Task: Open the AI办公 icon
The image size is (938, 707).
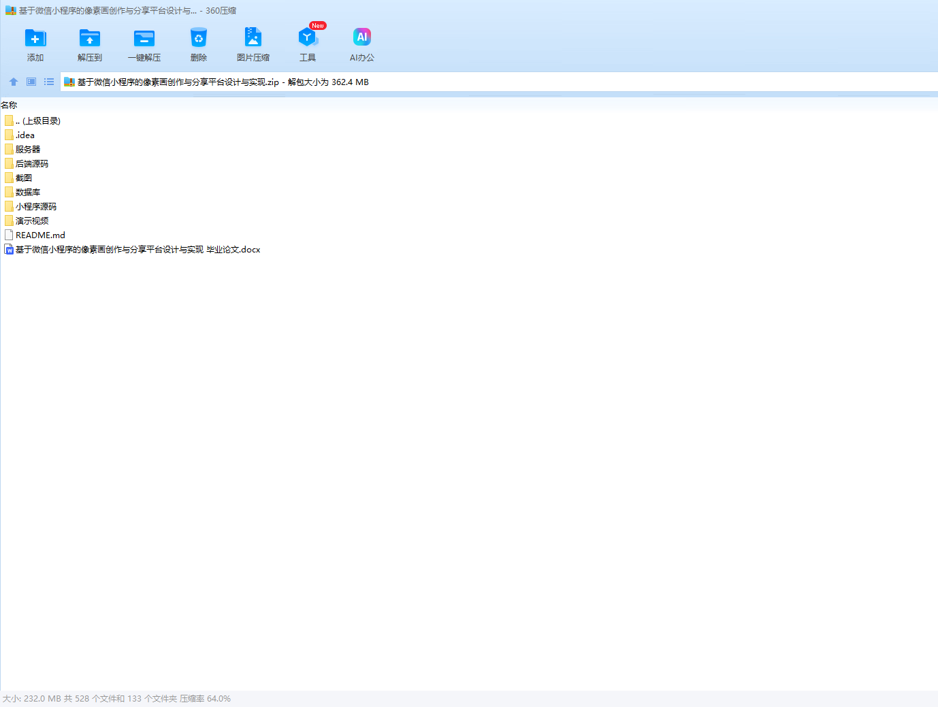Action: click(362, 37)
